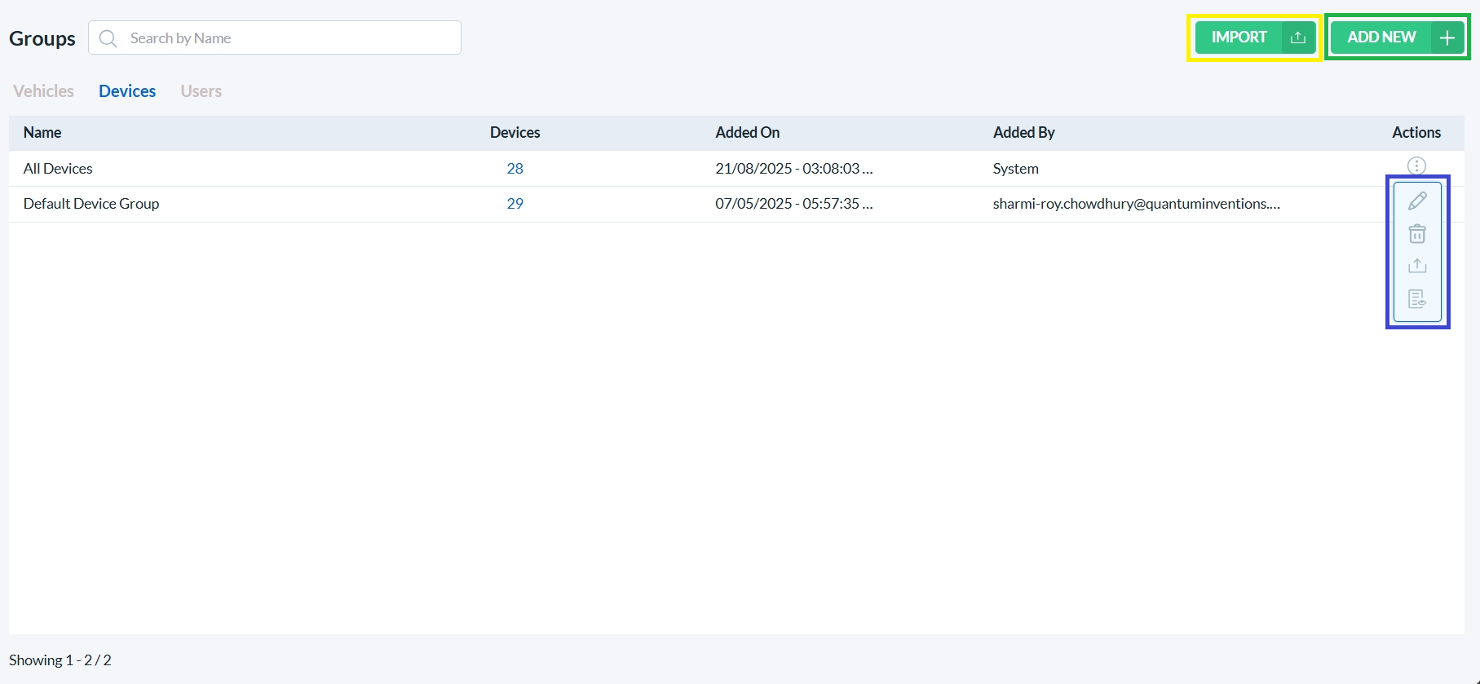Open the three-dot actions menu for All Devices
The image size is (1480, 684).
[1416, 166]
